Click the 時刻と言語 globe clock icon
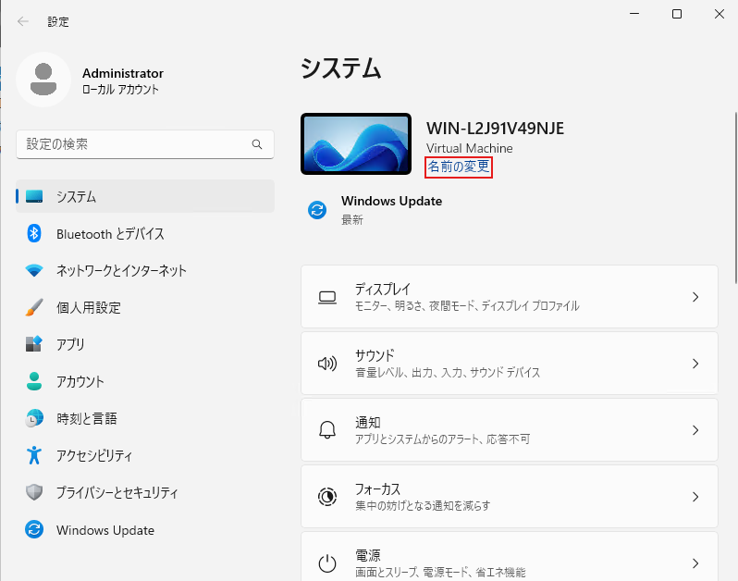738x581 pixels. pos(34,418)
